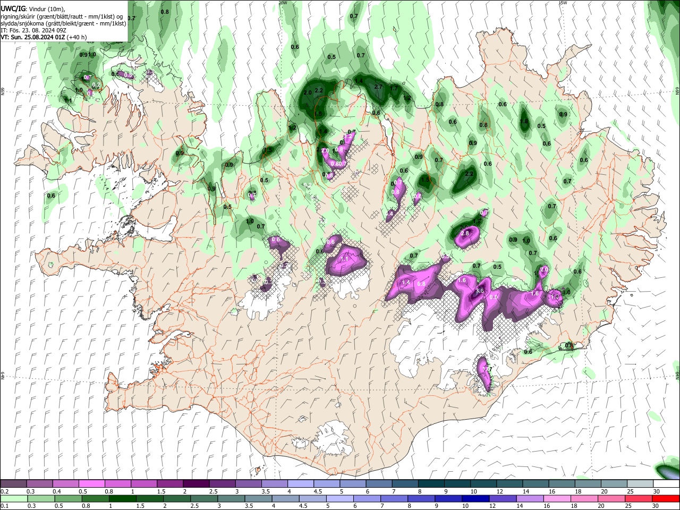Pick the medium green 0.5 rain legend swatch
680x510 pixels.
pyautogui.click(x=68, y=498)
